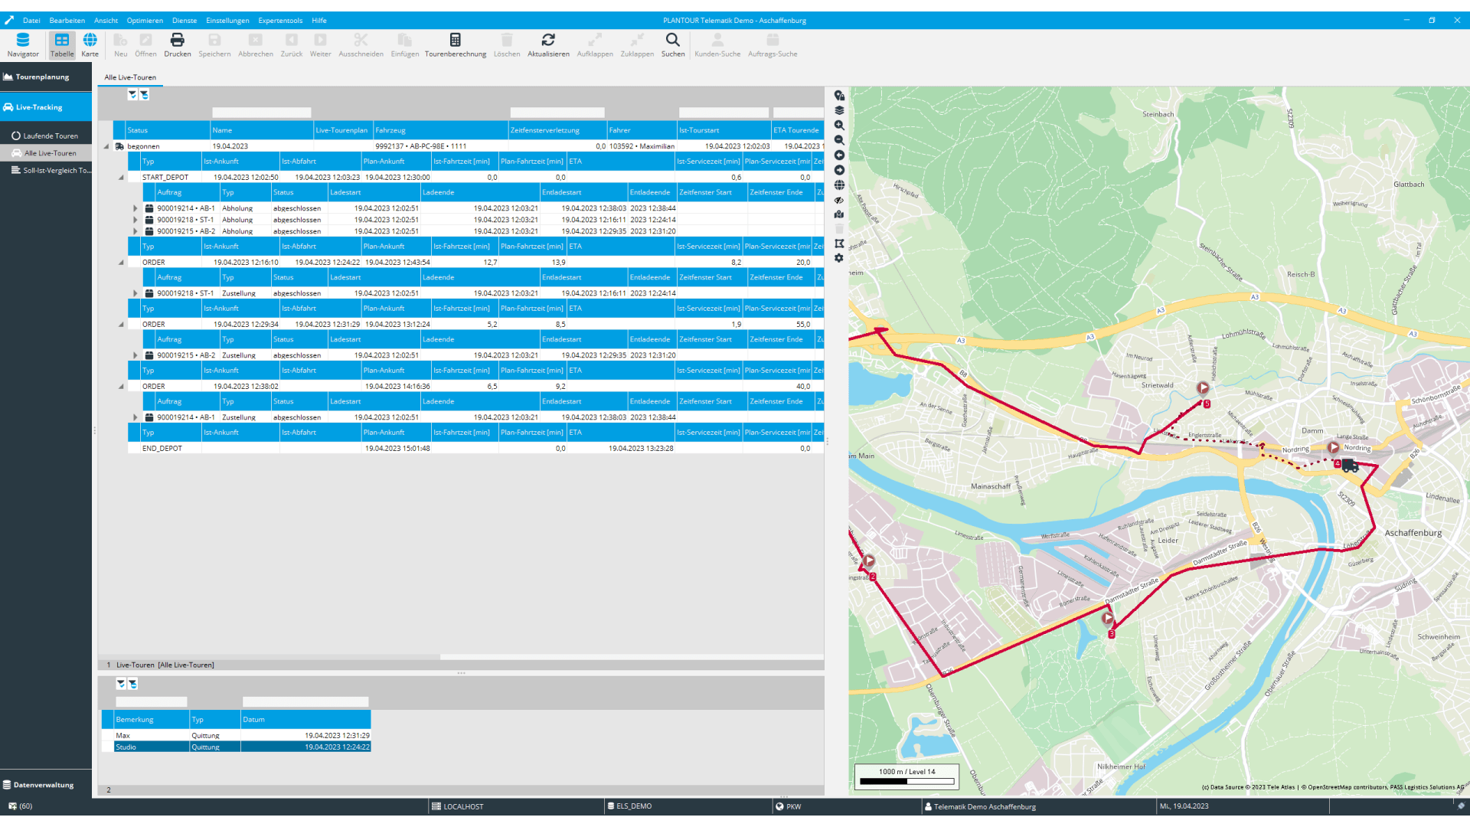Open Laufende Touren in sidebar
Screen dimensions: 1470x827
(50, 136)
